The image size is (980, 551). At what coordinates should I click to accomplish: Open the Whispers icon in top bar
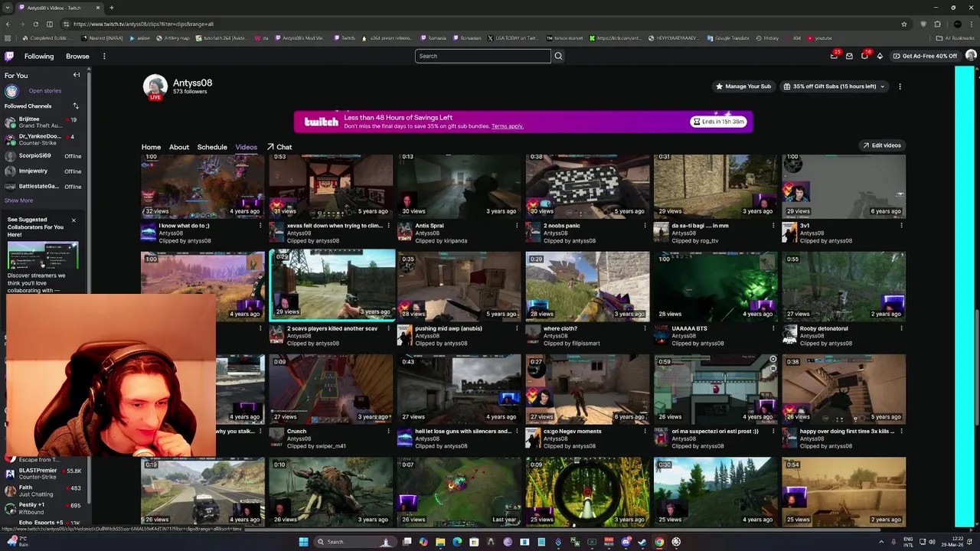[849, 56]
